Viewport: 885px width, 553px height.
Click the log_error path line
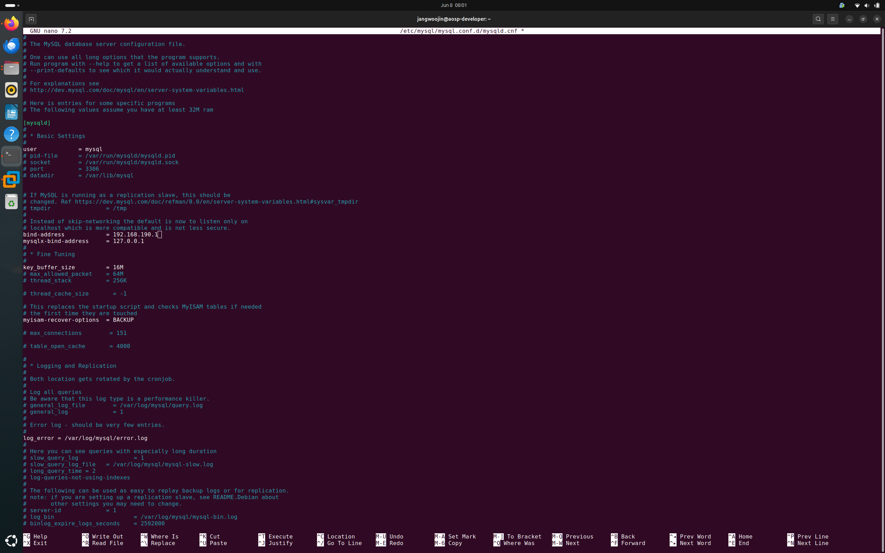(85, 438)
